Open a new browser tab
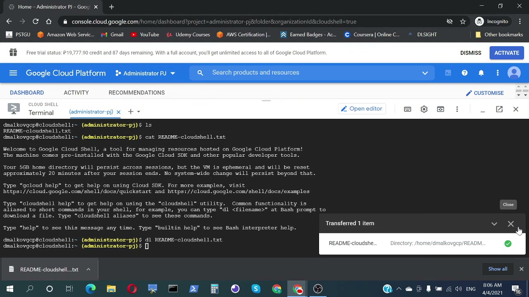This screenshot has height=297, width=529. 112,7
